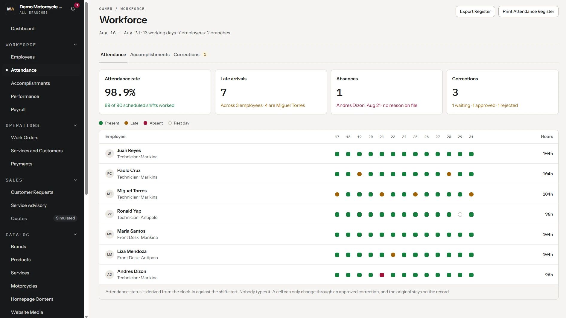
Task: Click Miguel Torres's late cell on the 31st
Action: pyautogui.click(x=471, y=194)
